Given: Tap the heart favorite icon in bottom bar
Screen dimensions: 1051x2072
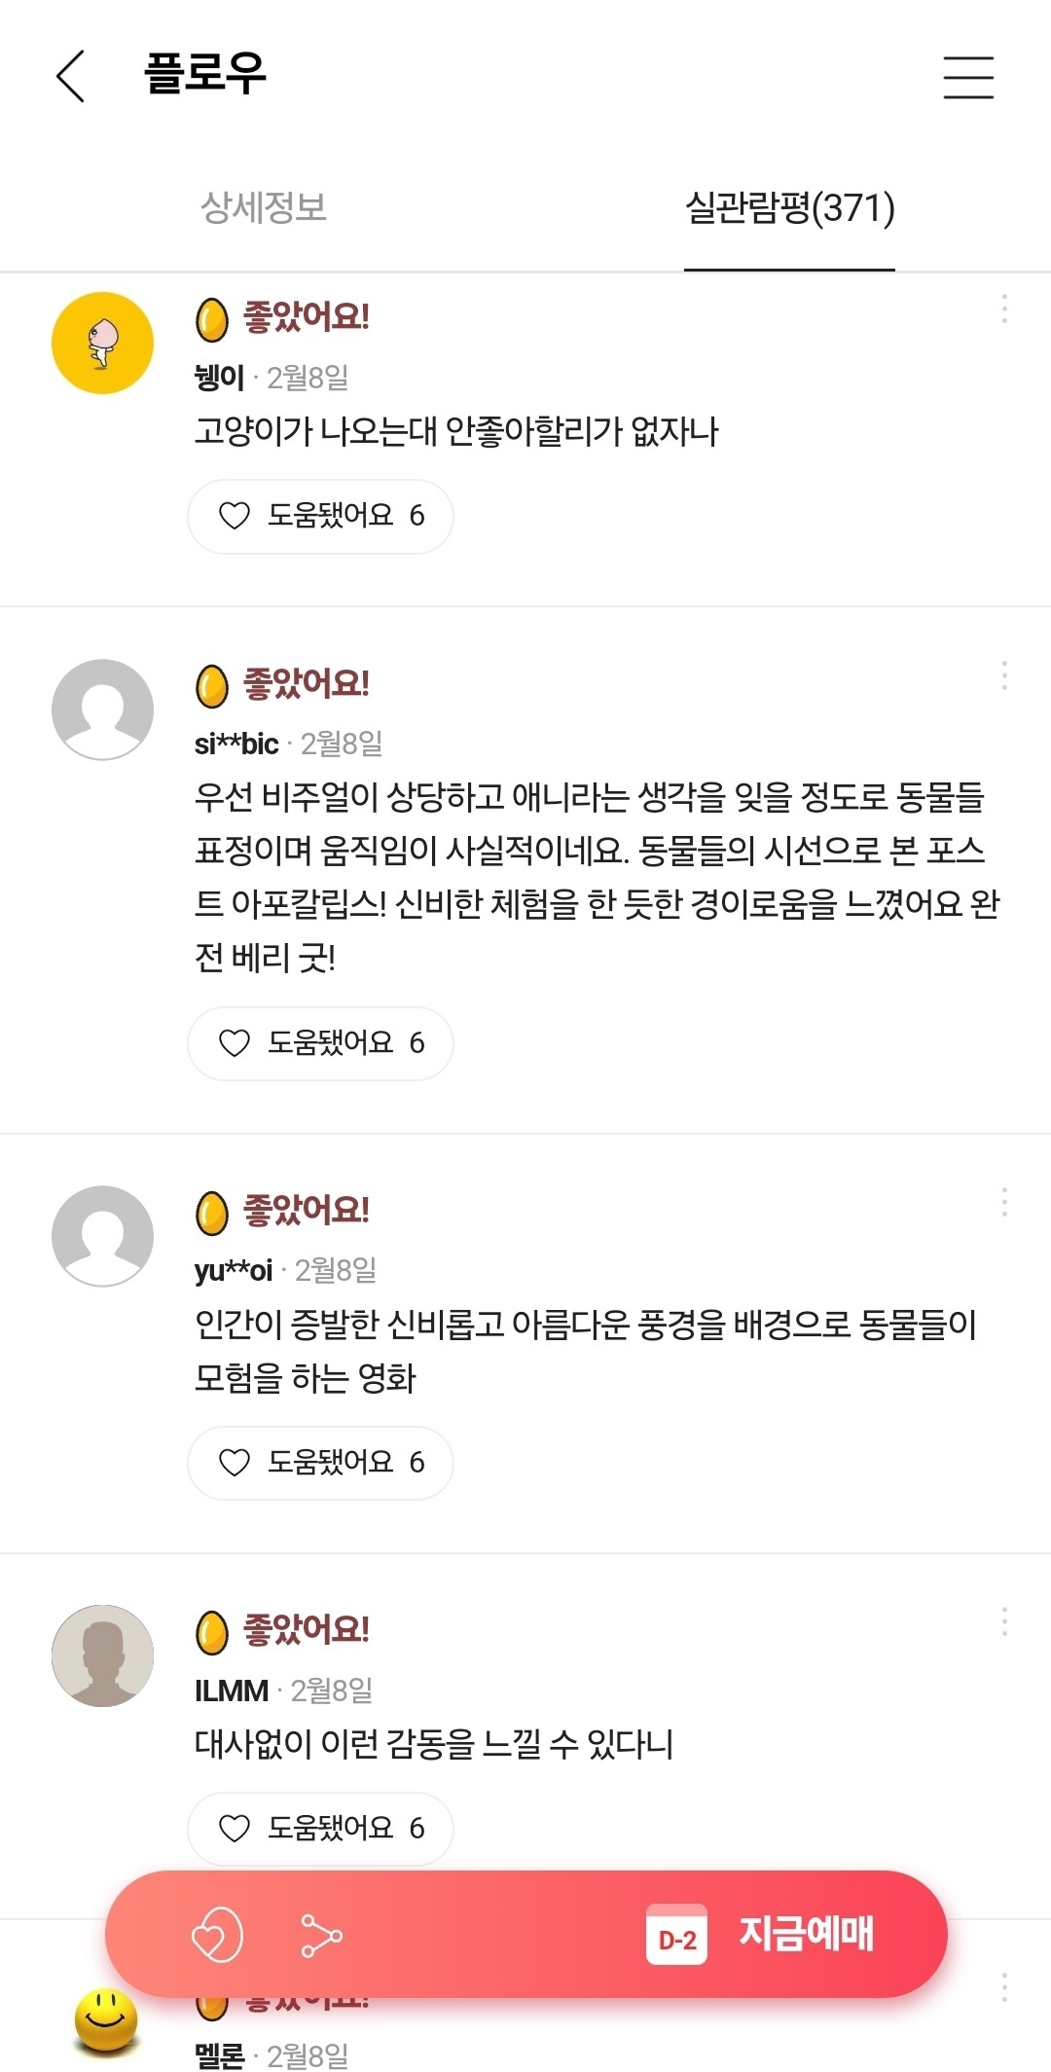Looking at the screenshot, I should (x=217, y=1934).
